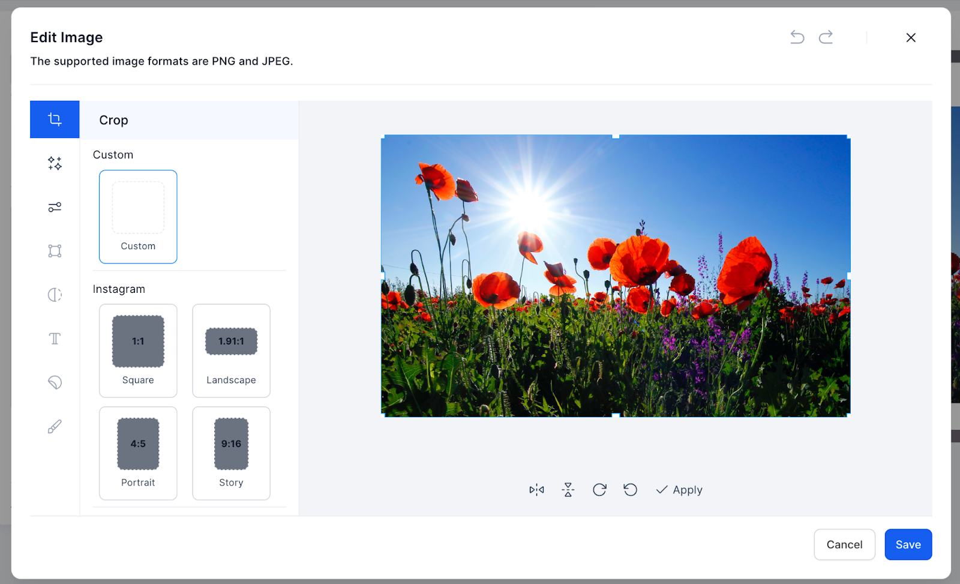Choose the 1:1 Square crop preset
Screen dimensions: 960x584
coord(138,351)
